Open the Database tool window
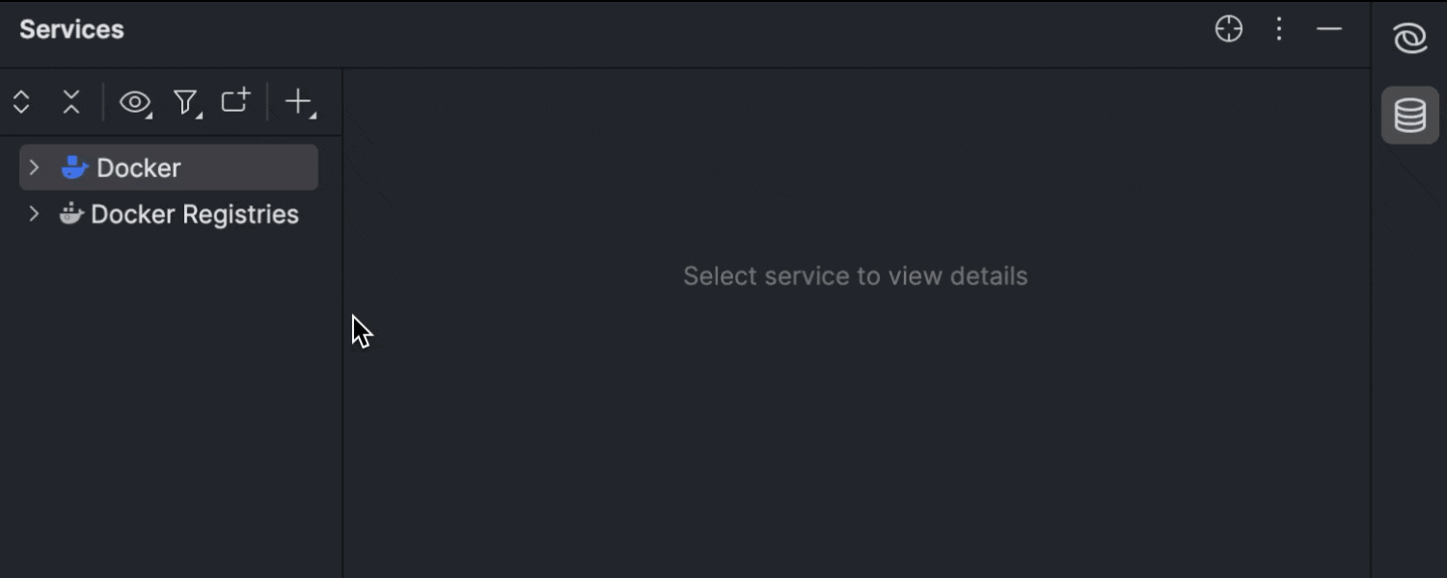 [x=1409, y=116]
